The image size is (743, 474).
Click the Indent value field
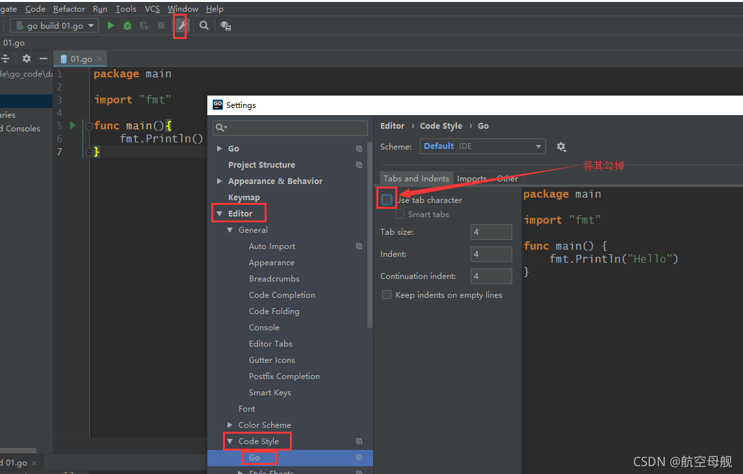pos(491,254)
